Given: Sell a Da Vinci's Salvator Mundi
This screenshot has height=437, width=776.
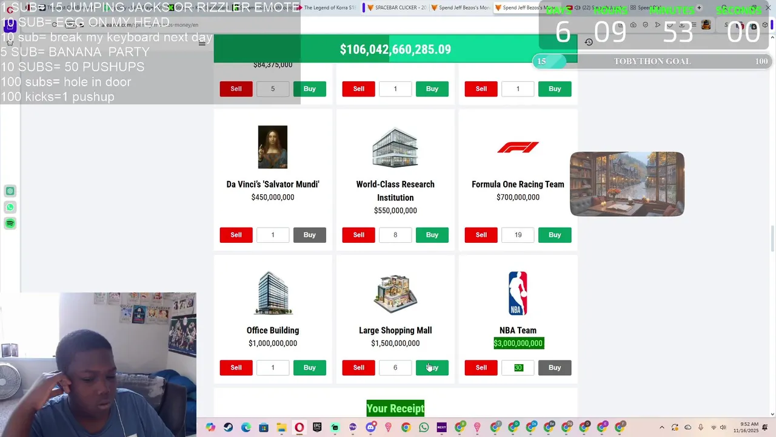Looking at the screenshot, I should tap(236, 235).
